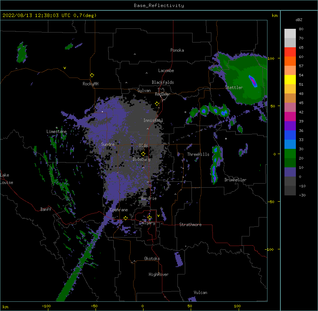The height and width of the screenshot is (311, 318).
Task: Click the white plus marker northwest of Drumheller
Action: coord(226,139)
